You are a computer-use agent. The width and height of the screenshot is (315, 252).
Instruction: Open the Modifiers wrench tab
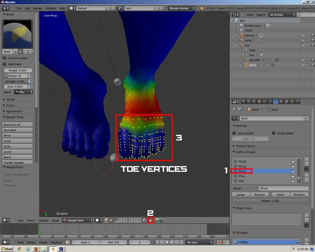pos(270,102)
